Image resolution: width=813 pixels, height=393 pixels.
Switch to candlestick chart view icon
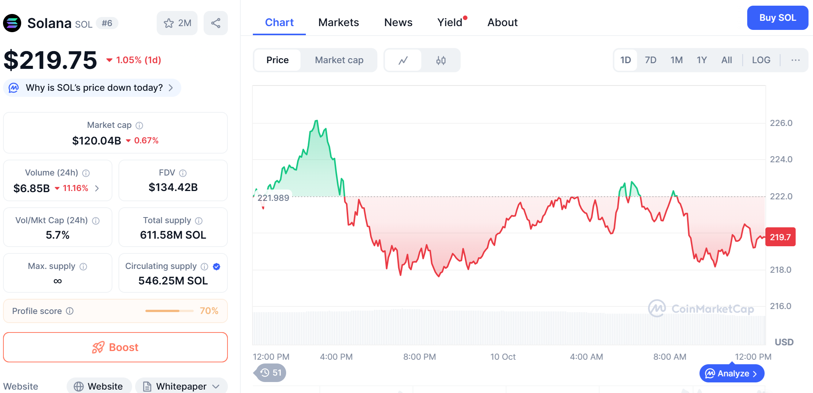point(441,60)
